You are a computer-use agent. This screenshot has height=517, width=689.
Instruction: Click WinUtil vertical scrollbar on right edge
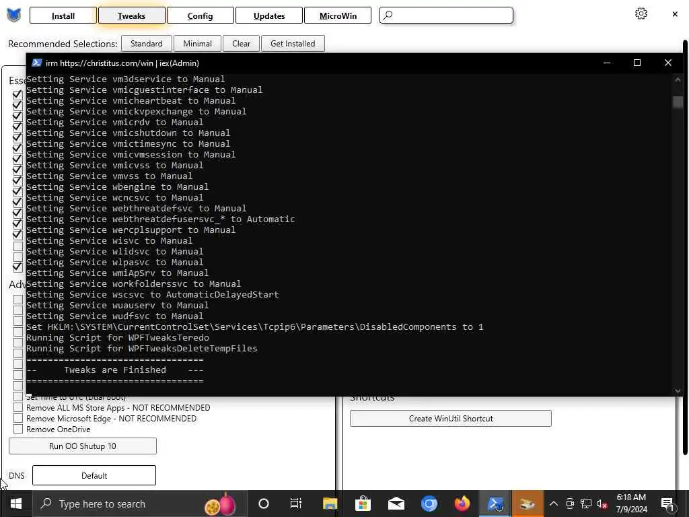point(686,246)
